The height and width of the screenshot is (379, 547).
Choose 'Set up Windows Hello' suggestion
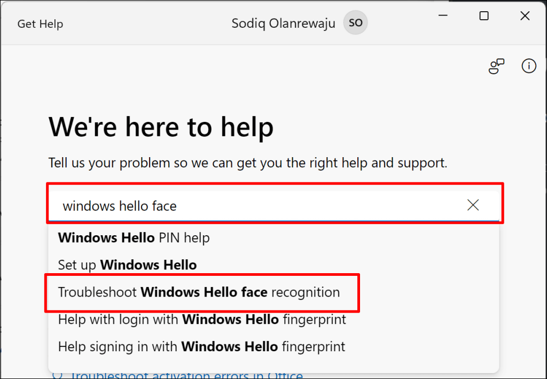pos(127,265)
